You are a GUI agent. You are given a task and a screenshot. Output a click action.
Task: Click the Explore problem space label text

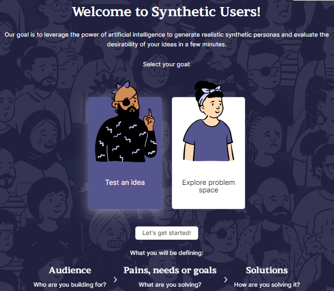pyautogui.click(x=208, y=186)
